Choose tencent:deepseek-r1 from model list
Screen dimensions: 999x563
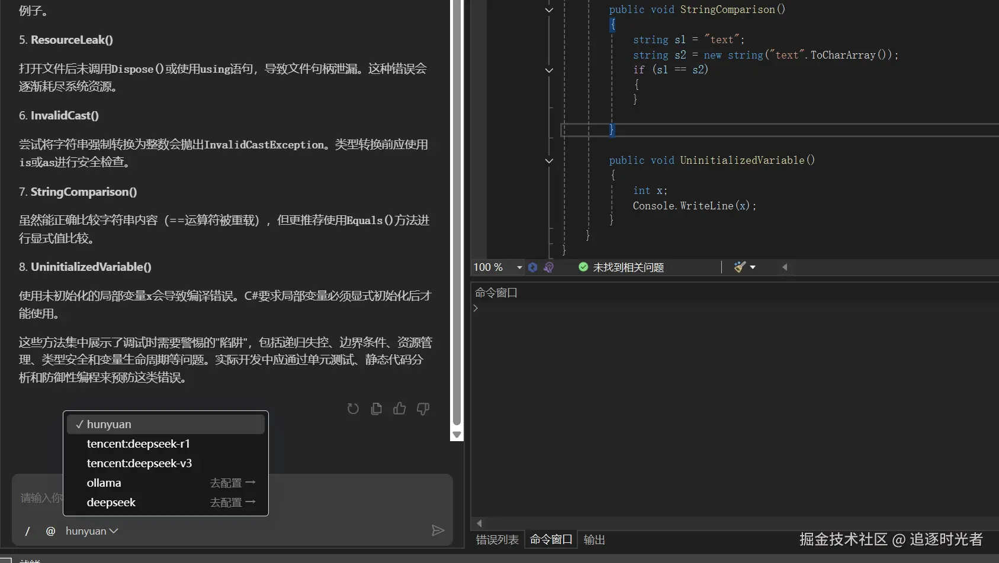click(x=138, y=444)
